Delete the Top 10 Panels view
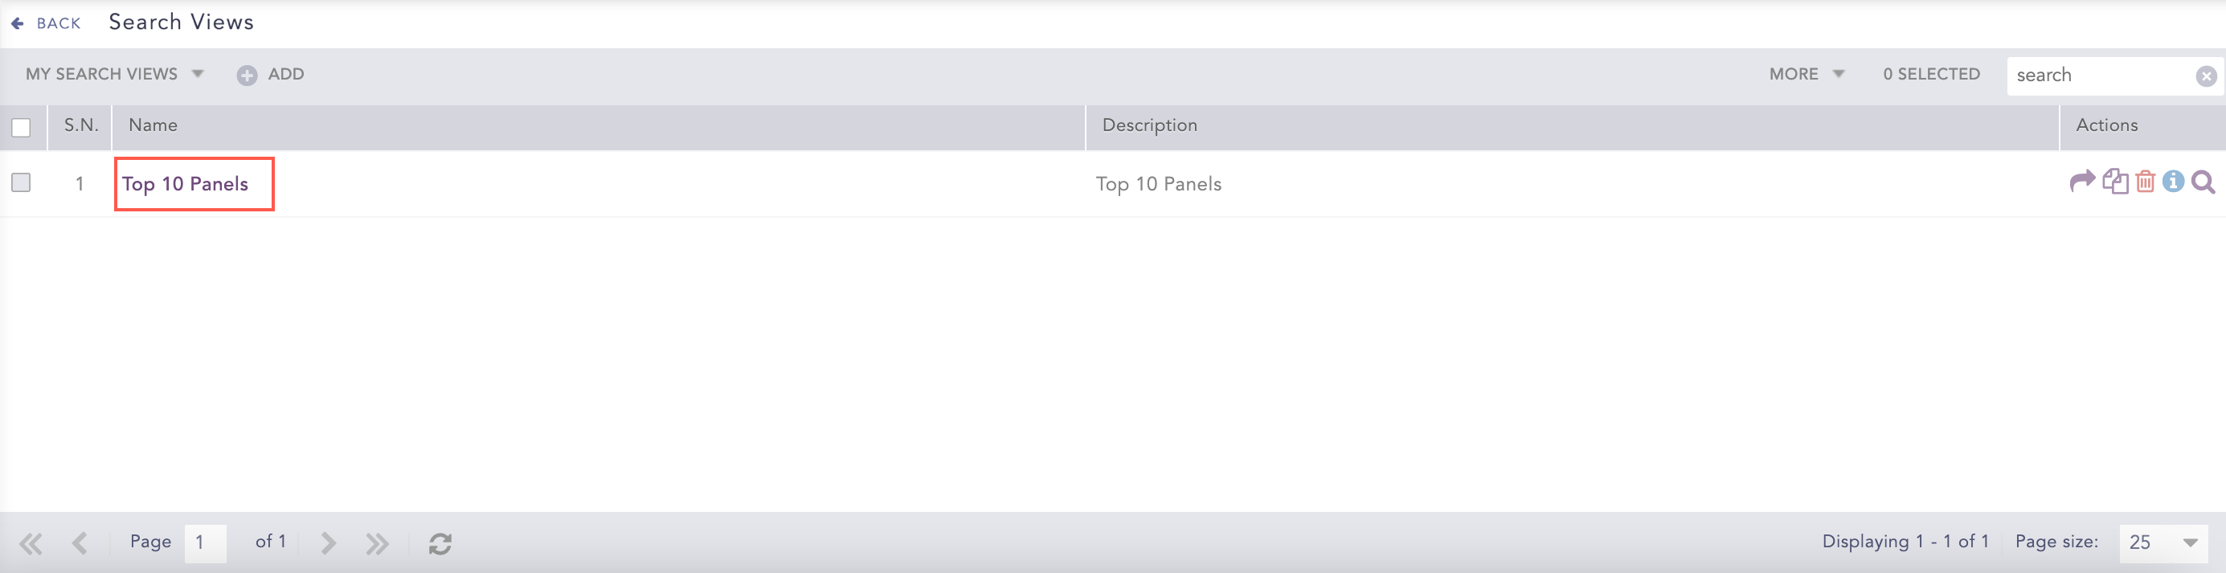2226x573 pixels. [x=2145, y=182]
